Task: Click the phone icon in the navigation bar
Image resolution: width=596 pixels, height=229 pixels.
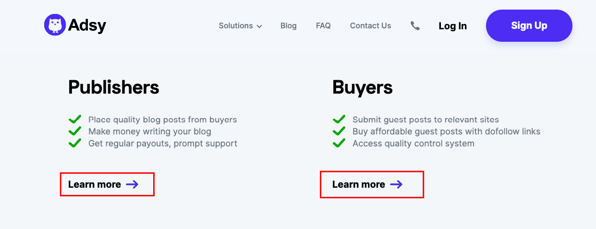Action: click(415, 26)
